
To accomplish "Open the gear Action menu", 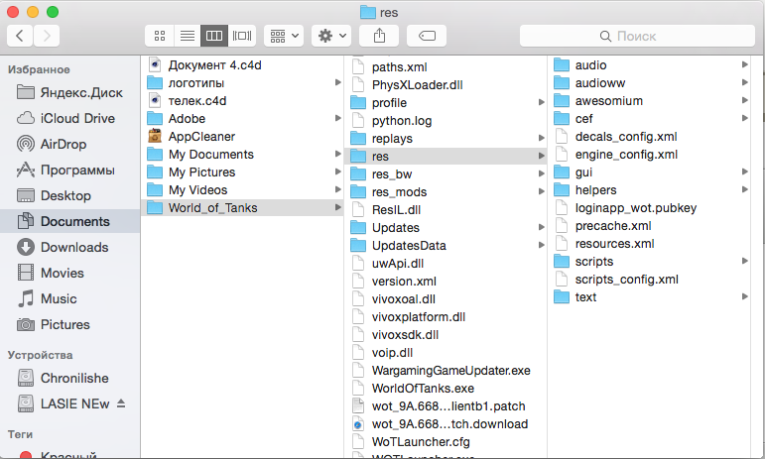I will 330,36.
